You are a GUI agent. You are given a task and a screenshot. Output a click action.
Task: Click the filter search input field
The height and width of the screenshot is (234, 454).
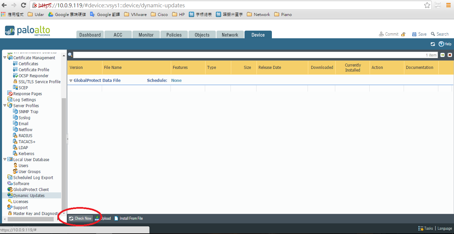pyautogui.click(x=256, y=55)
